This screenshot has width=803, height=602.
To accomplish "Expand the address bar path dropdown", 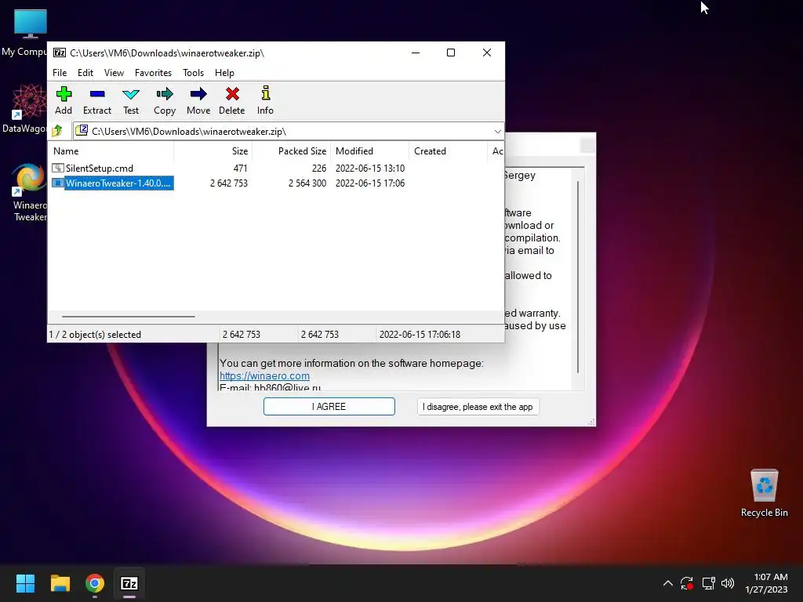I will pyautogui.click(x=497, y=132).
